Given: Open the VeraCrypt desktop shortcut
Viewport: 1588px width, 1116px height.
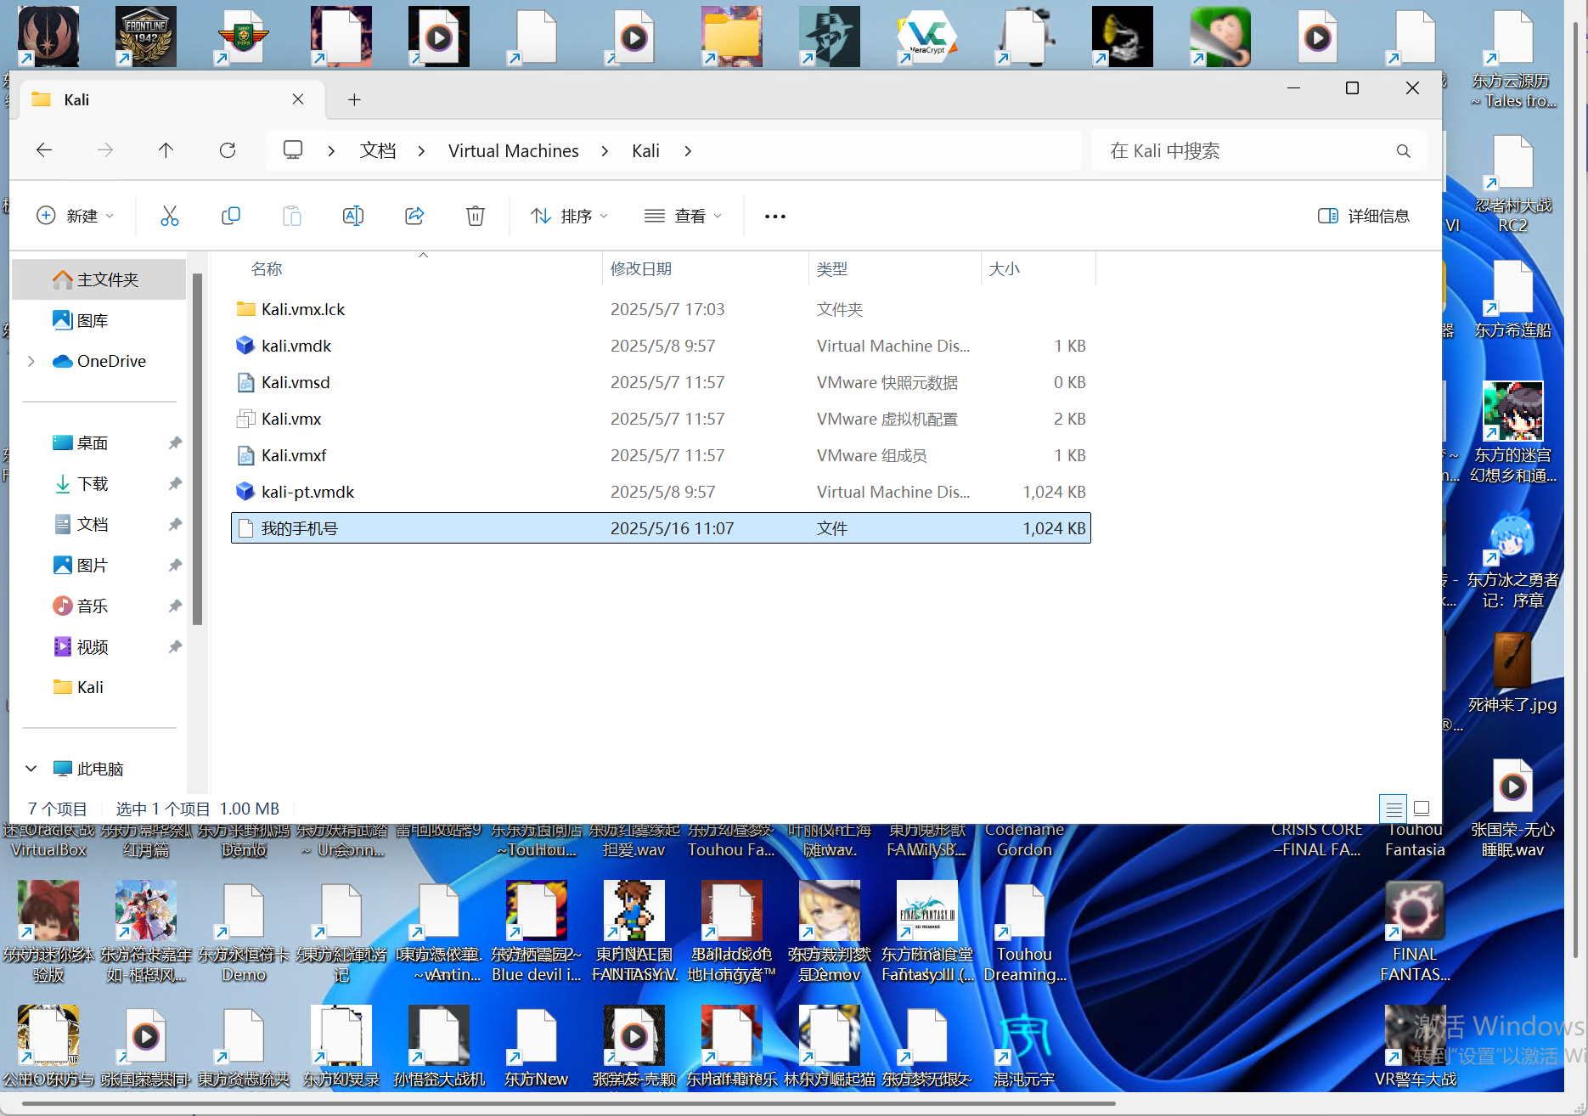Looking at the screenshot, I should tap(927, 37).
